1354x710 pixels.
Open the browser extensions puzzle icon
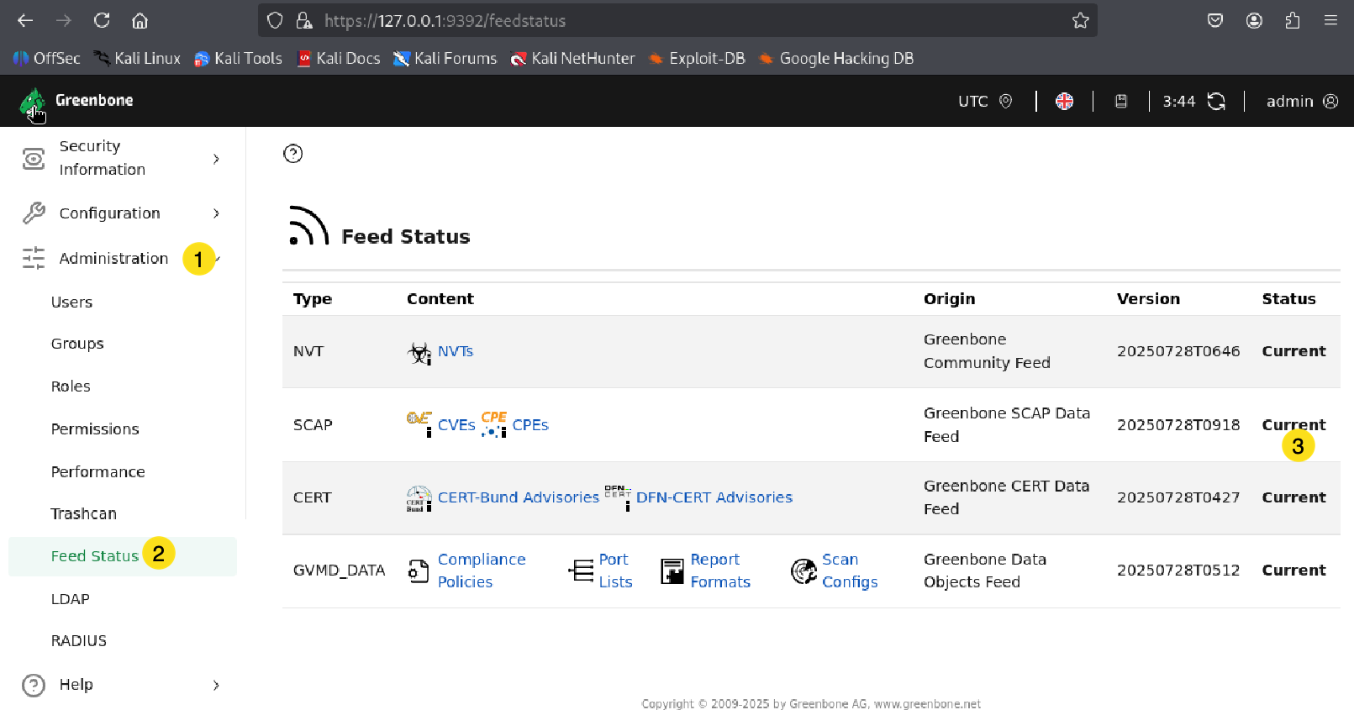(x=1293, y=20)
